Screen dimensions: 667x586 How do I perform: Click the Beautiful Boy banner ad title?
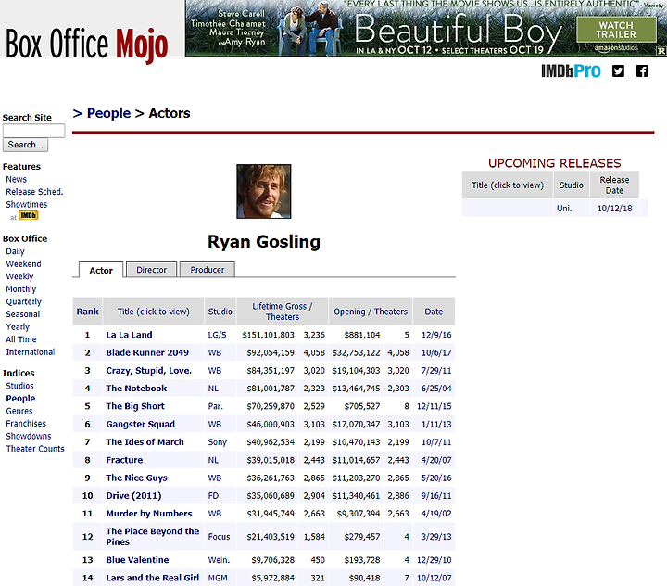point(458,29)
